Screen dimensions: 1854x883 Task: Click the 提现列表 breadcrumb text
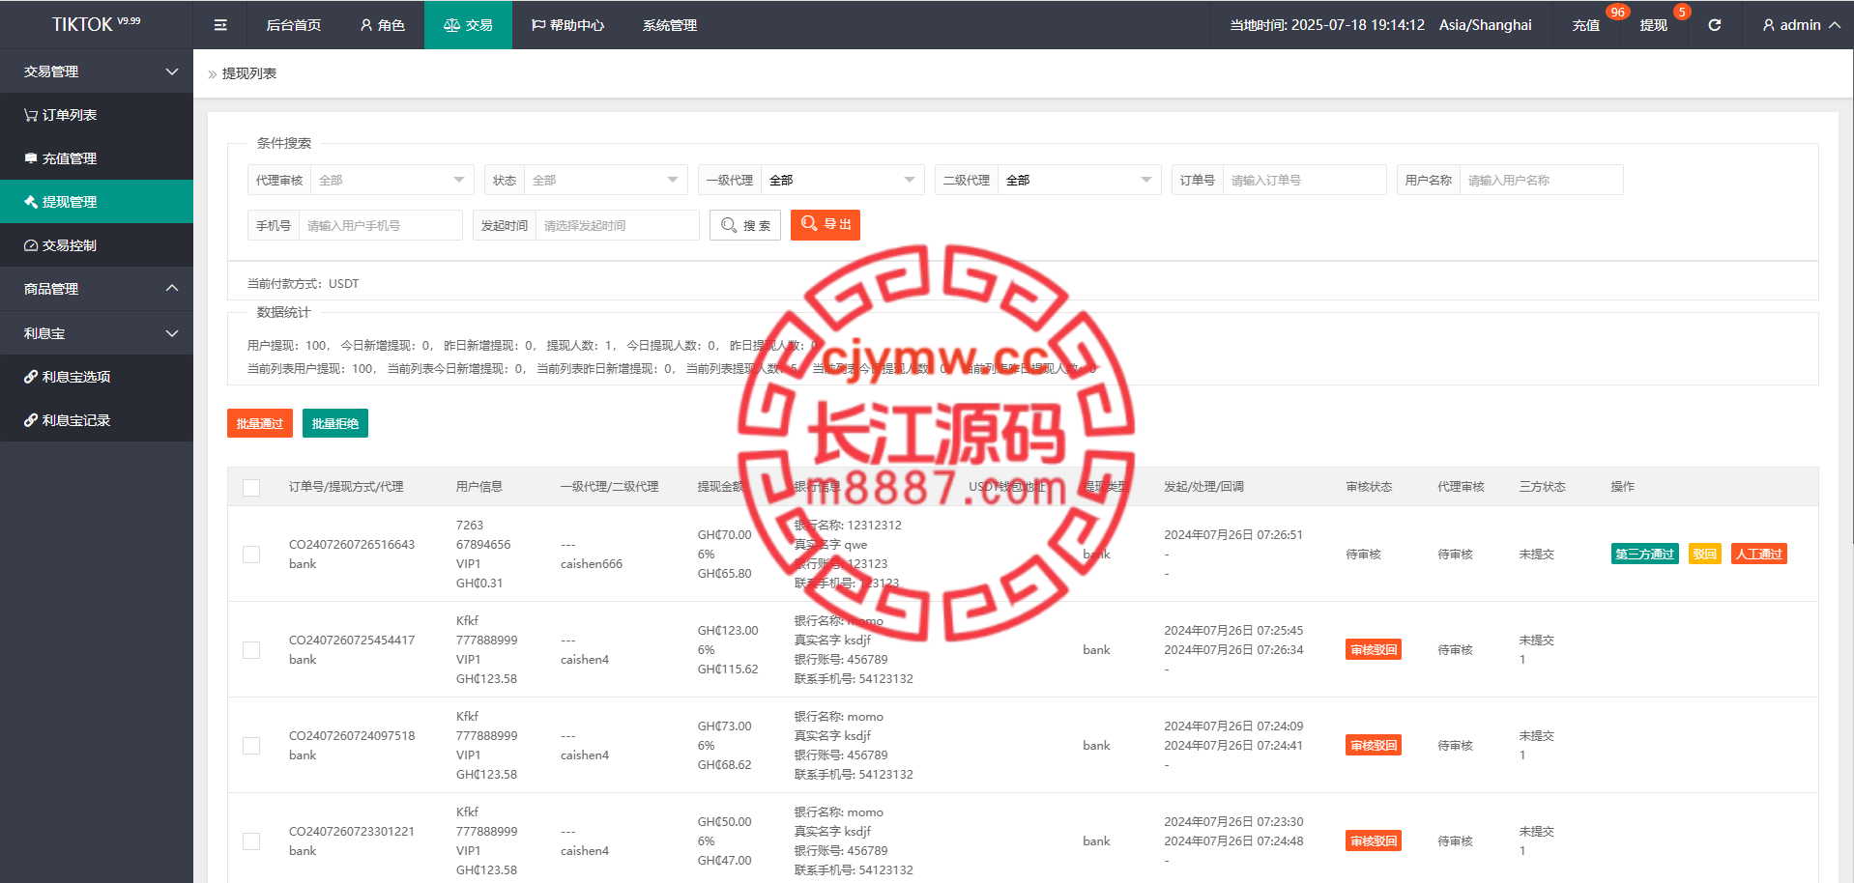click(x=249, y=73)
